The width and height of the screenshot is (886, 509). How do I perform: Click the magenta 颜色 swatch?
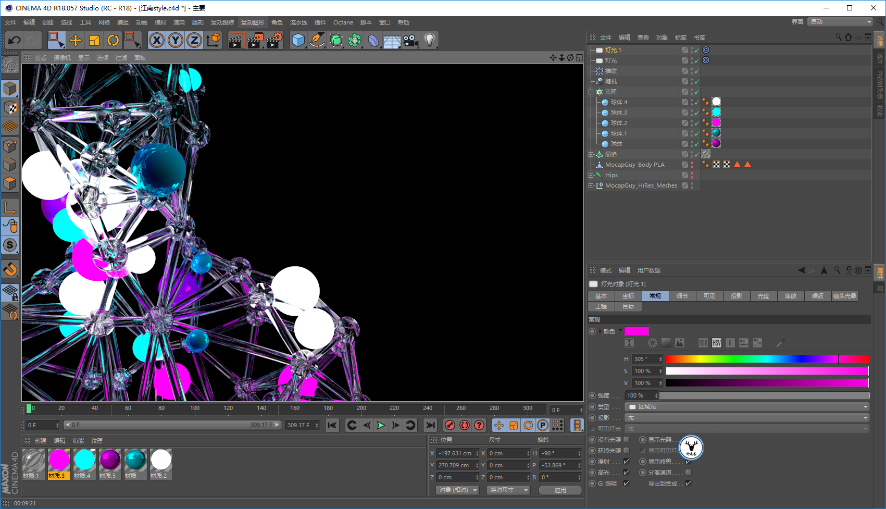point(637,331)
